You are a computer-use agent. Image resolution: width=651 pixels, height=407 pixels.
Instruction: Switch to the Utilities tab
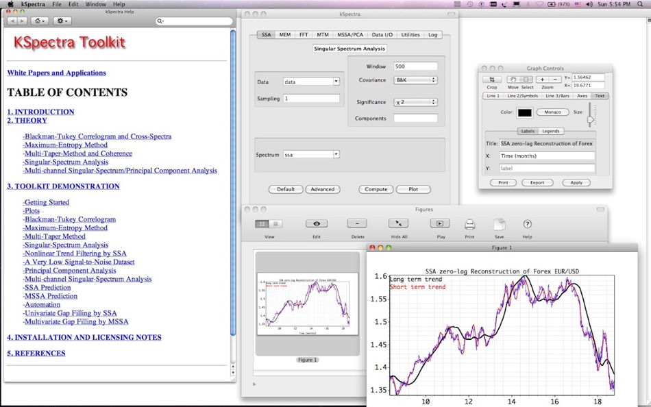pyautogui.click(x=410, y=35)
